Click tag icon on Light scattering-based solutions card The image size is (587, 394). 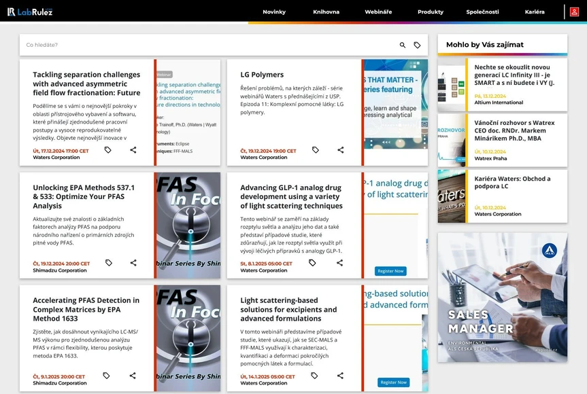pyautogui.click(x=314, y=376)
